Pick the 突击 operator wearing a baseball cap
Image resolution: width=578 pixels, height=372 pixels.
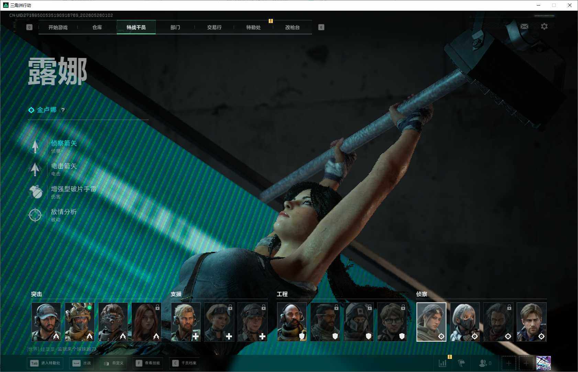pos(46,322)
